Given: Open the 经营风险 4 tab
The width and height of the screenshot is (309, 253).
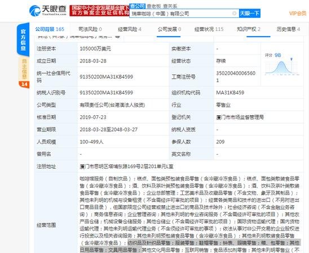Looking at the screenshot, I should (x=130, y=29).
